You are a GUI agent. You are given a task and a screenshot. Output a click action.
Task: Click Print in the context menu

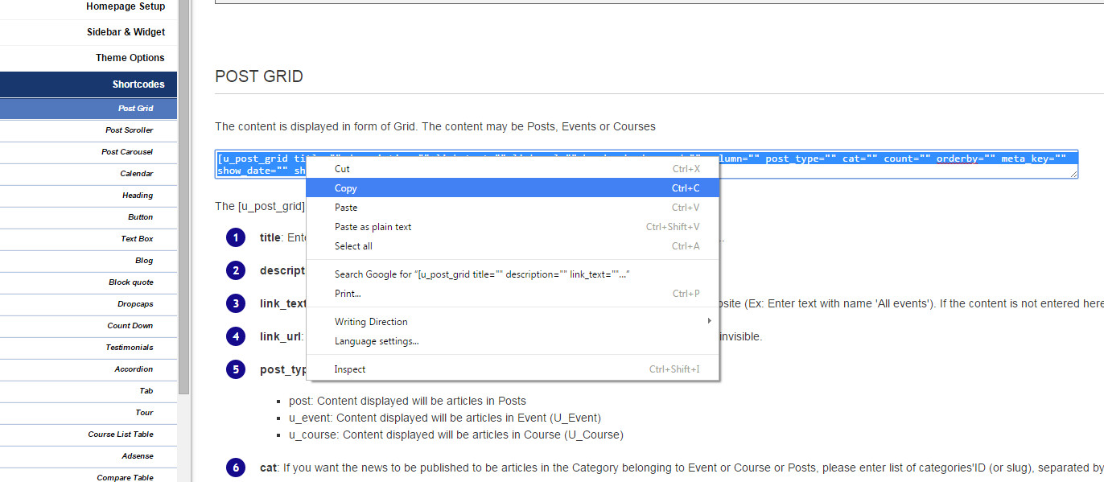click(x=348, y=294)
